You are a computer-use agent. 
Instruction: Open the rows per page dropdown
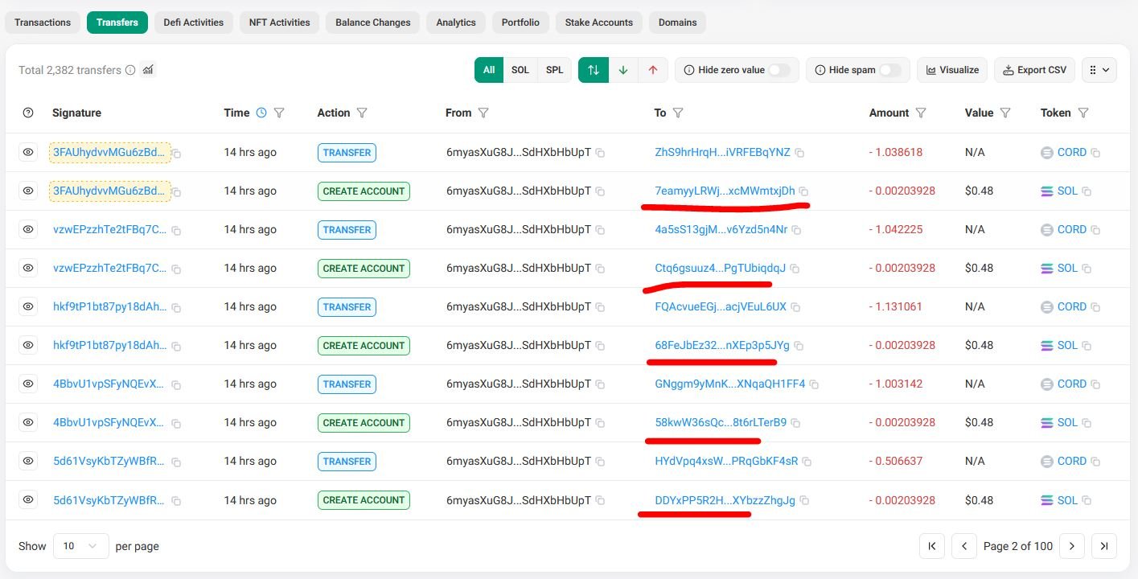click(80, 546)
